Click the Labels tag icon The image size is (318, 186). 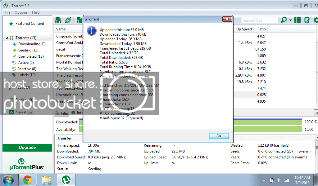[x=14, y=75]
